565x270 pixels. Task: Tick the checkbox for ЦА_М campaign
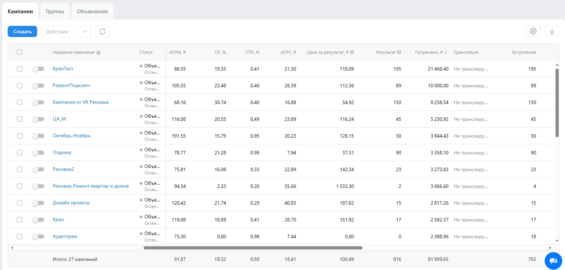[20, 119]
